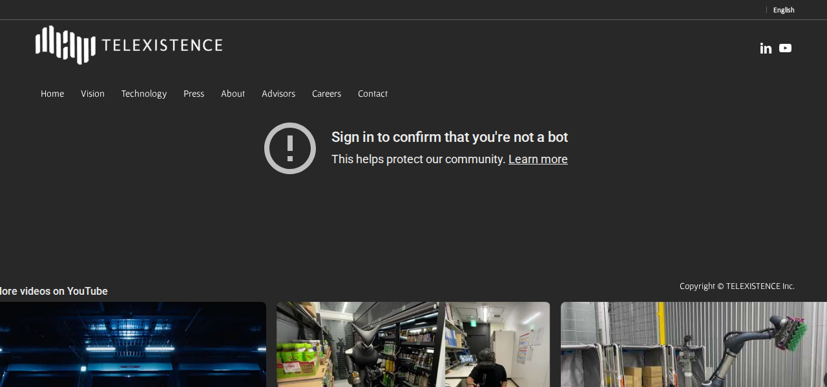
Task: Click the 'Sign in to confirm' message heading
Action: coord(450,137)
